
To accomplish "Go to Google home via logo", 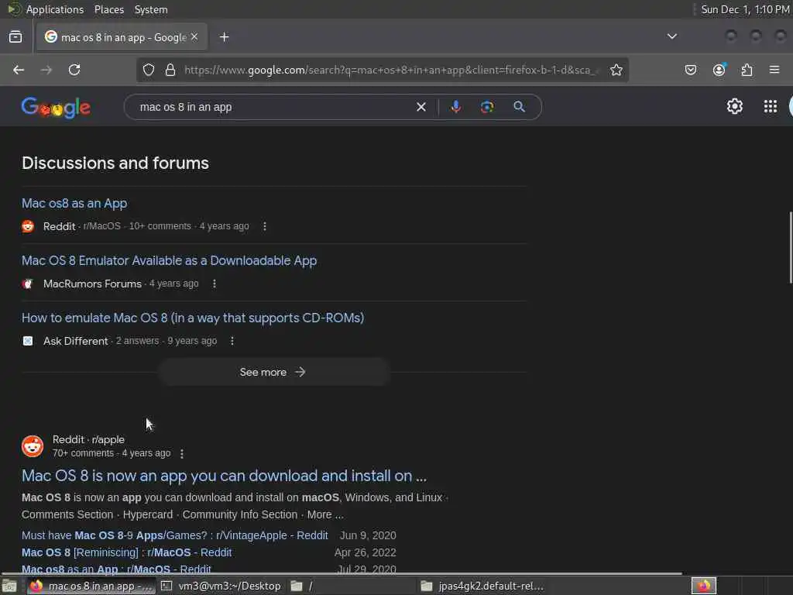I will coord(56,107).
